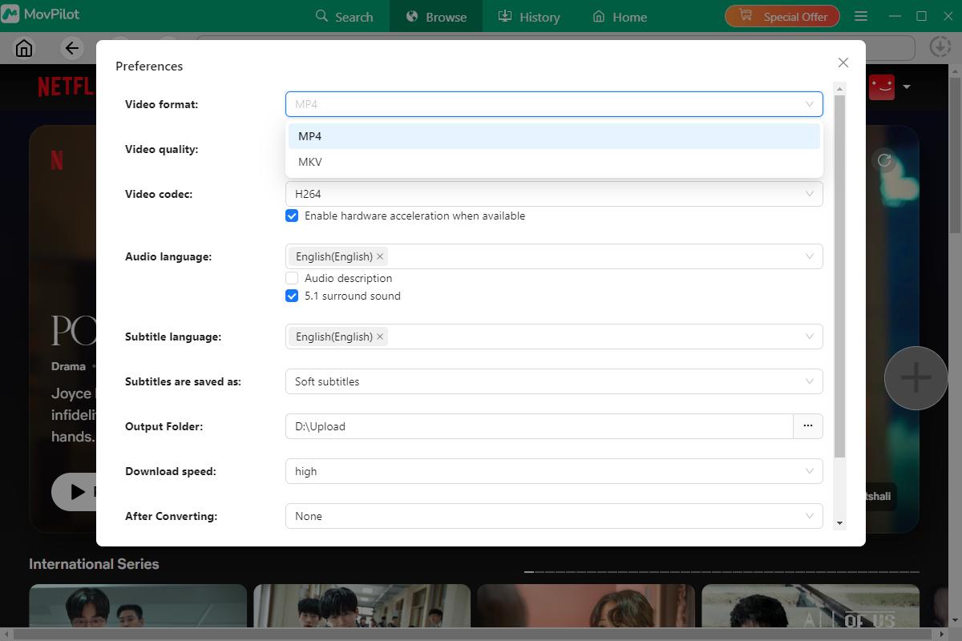Viewport: 962px width, 641px height.
Task: Select MP4 from the format list
Action: click(554, 136)
